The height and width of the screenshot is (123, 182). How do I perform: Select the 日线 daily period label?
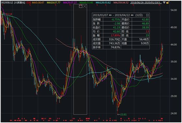click(28, 2)
